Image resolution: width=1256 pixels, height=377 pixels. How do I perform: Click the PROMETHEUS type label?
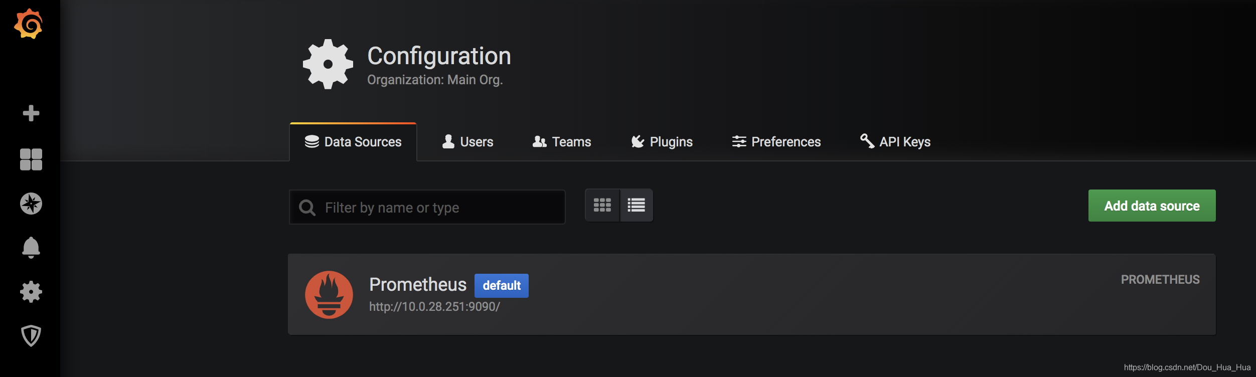pos(1160,280)
